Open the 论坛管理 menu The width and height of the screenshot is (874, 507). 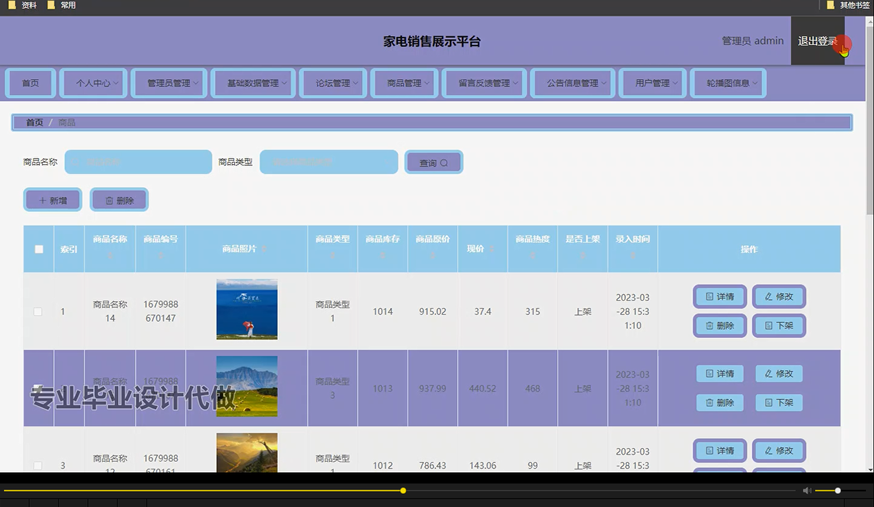point(333,83)
